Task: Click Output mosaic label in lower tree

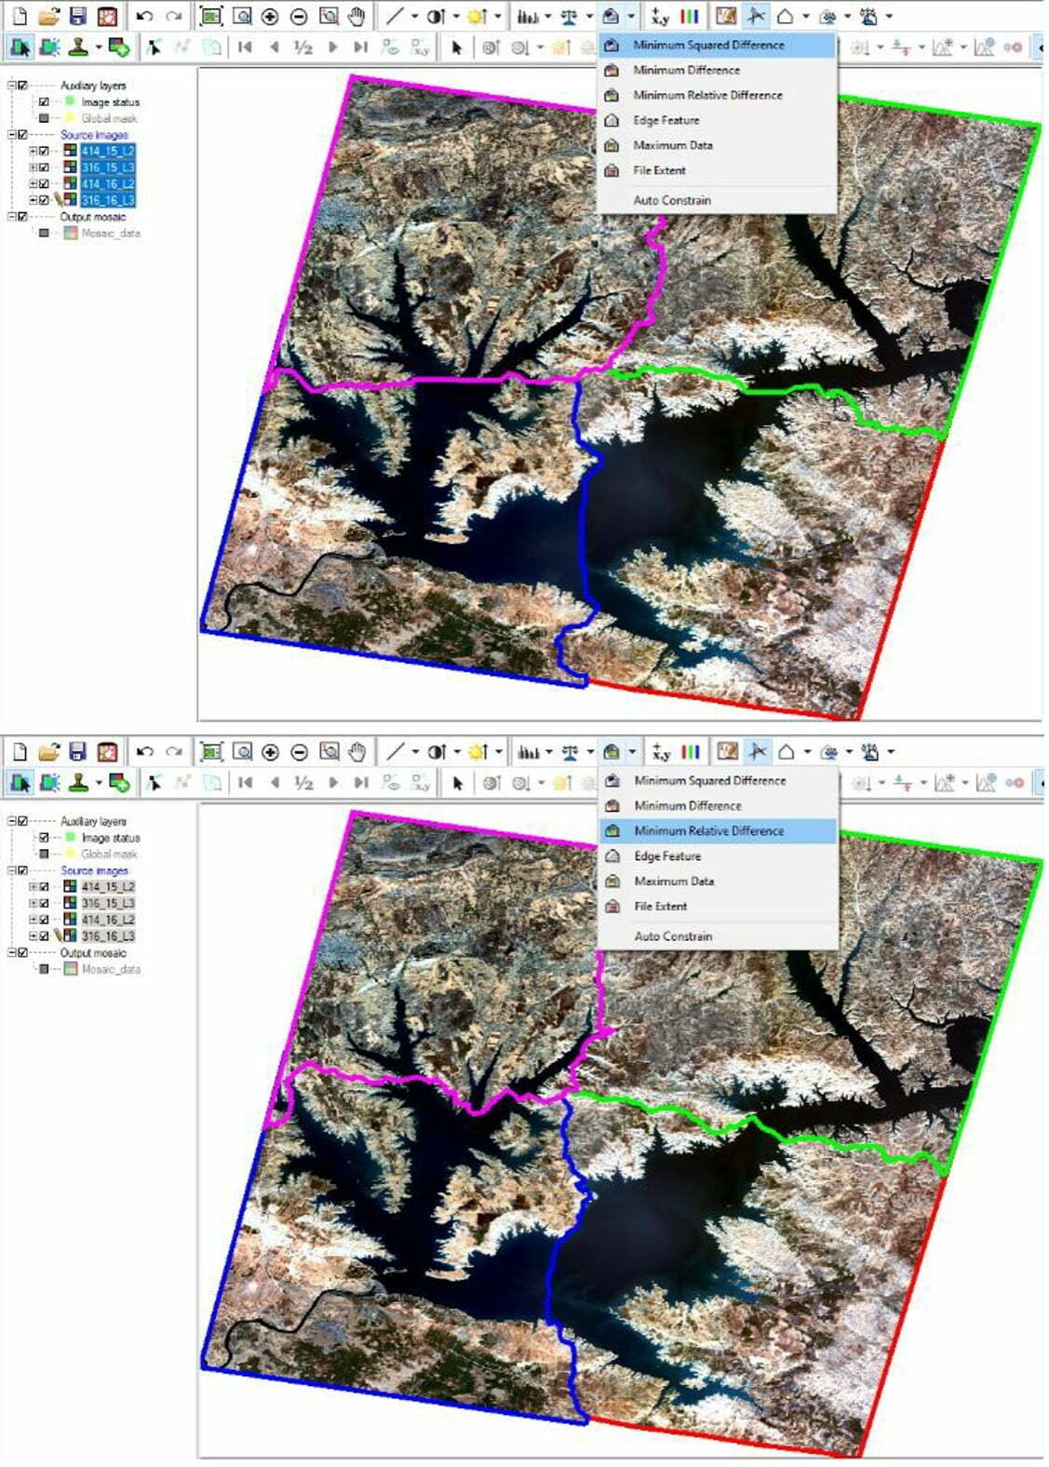Action: (93, 953)
